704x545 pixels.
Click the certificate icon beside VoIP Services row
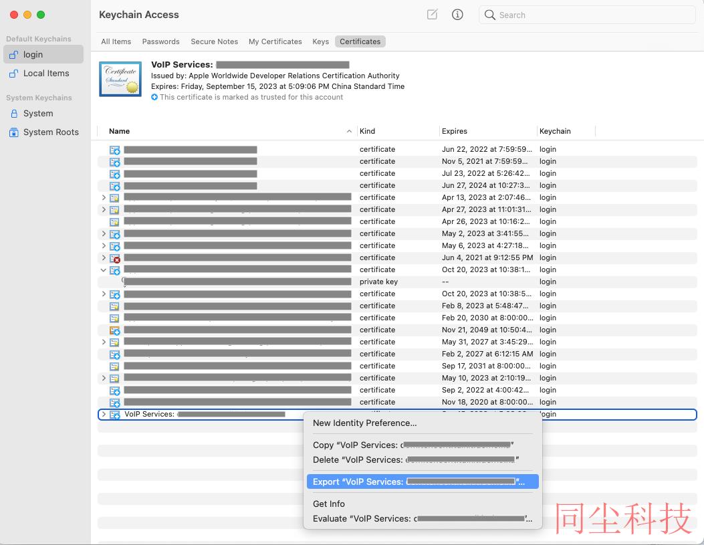(x=115, y=415)
